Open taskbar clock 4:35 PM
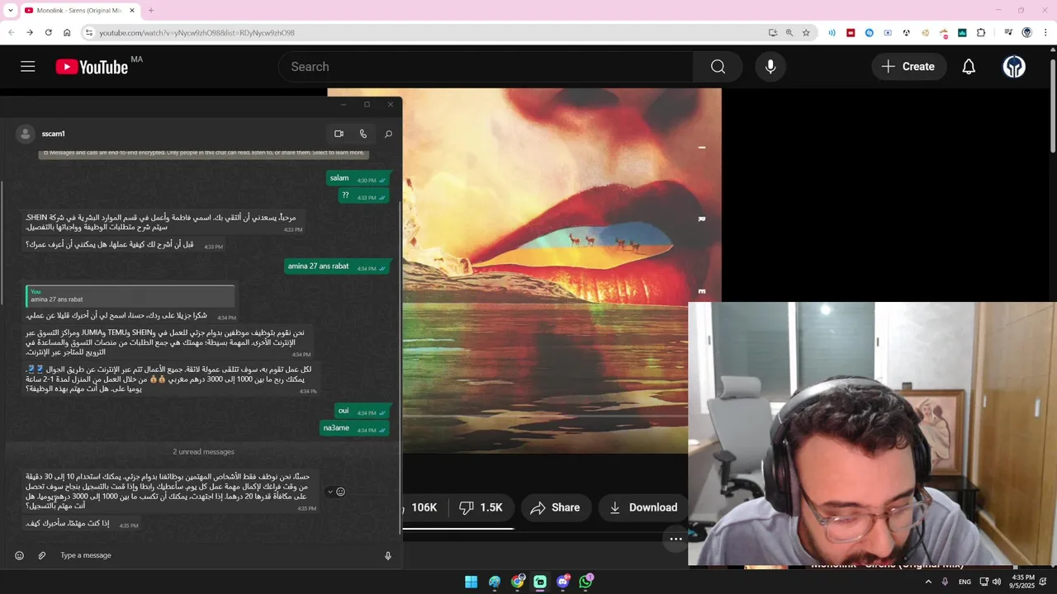The height and width of the screenshot is (594, 1057). (1022, 582)
